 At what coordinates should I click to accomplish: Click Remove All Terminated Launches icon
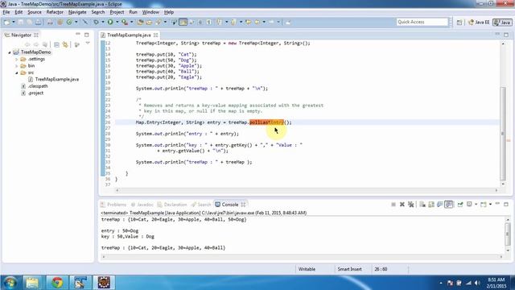411,205
